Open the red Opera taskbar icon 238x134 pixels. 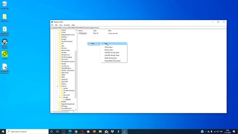[82, 131]
